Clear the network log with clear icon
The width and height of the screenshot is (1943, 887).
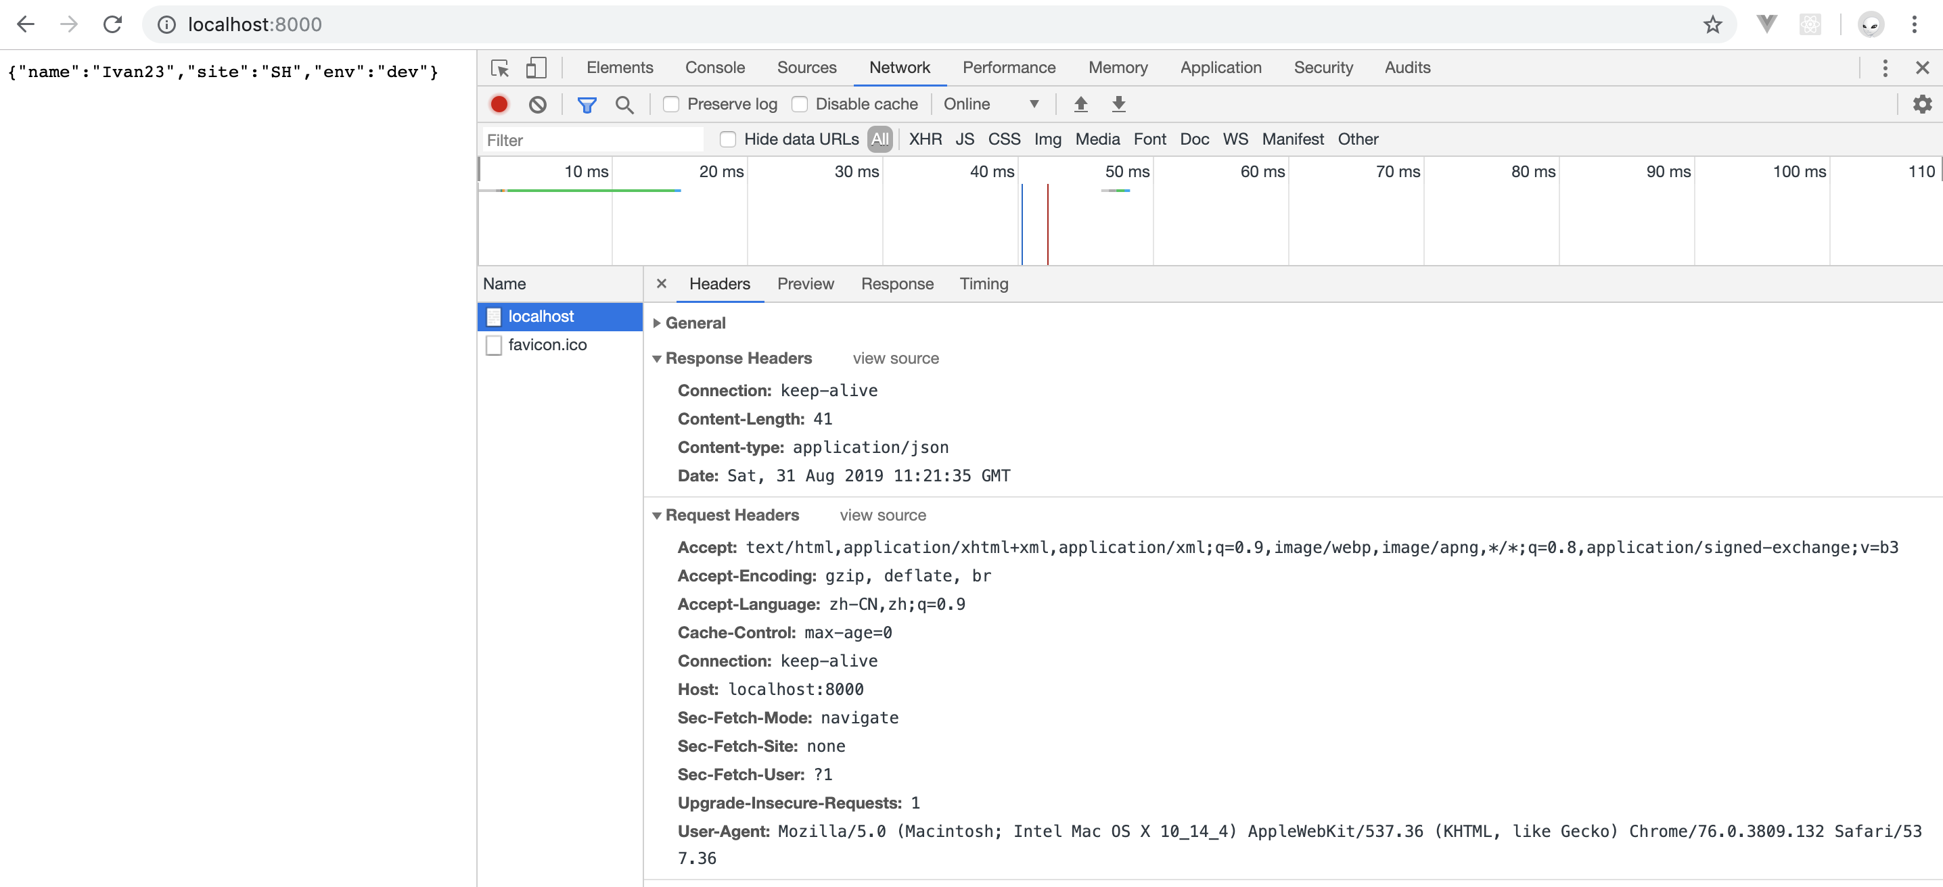(537, 104)
